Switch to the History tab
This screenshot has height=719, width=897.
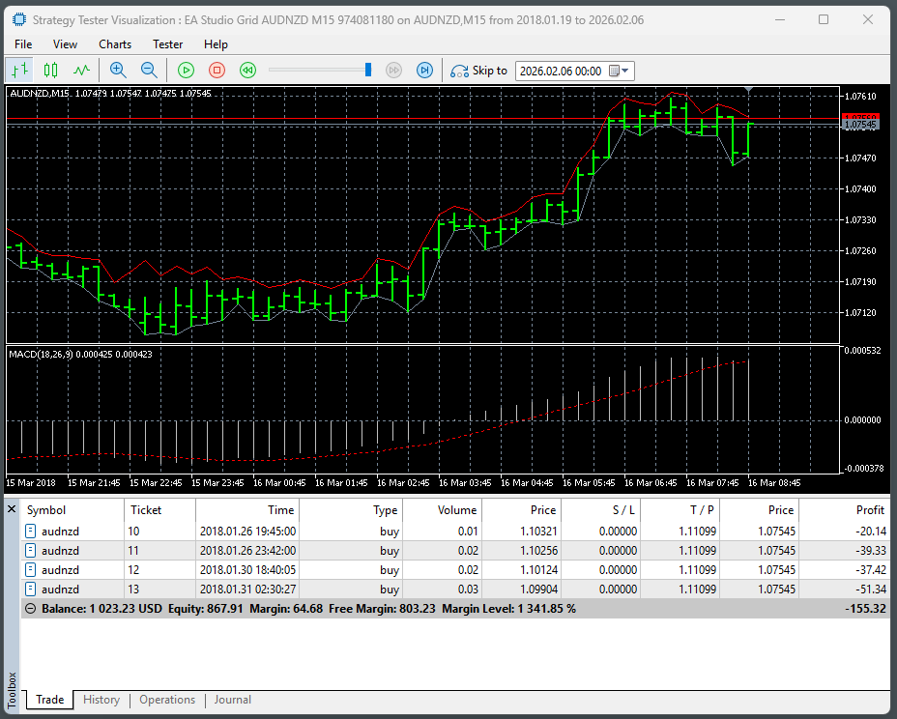tap(101, 700)
